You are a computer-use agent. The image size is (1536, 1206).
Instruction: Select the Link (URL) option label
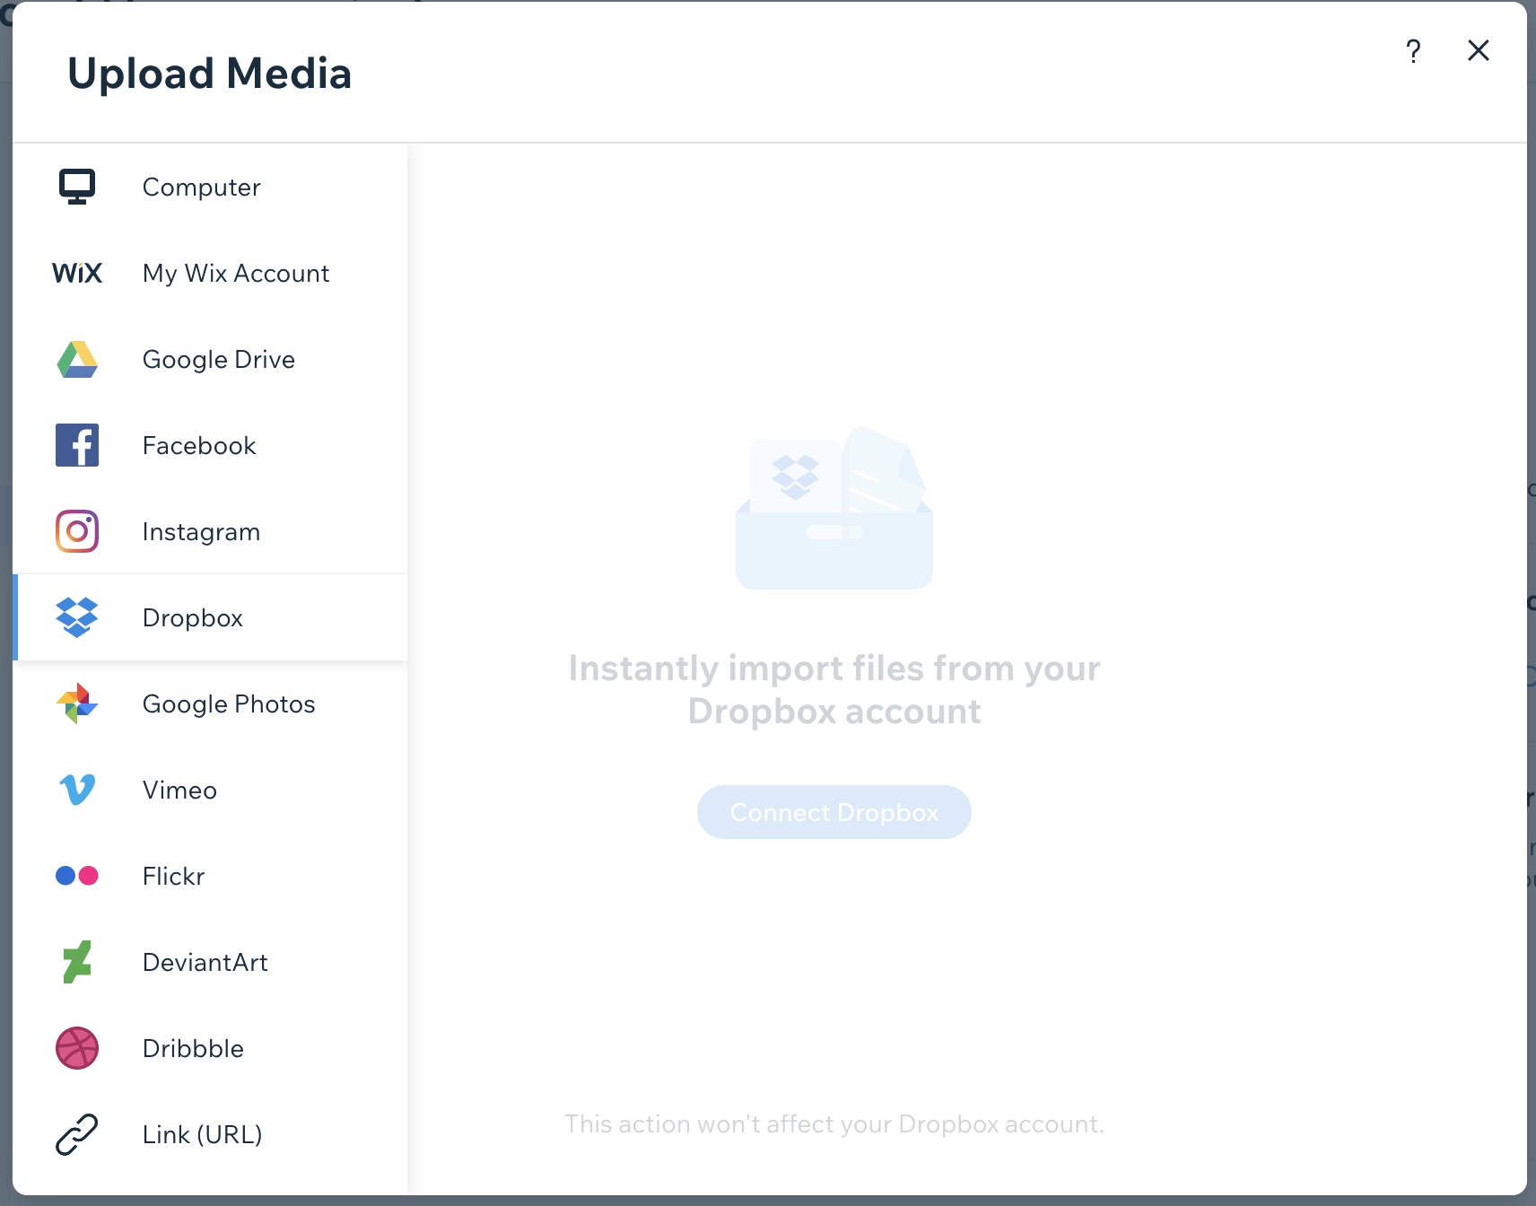point(203,1135)
